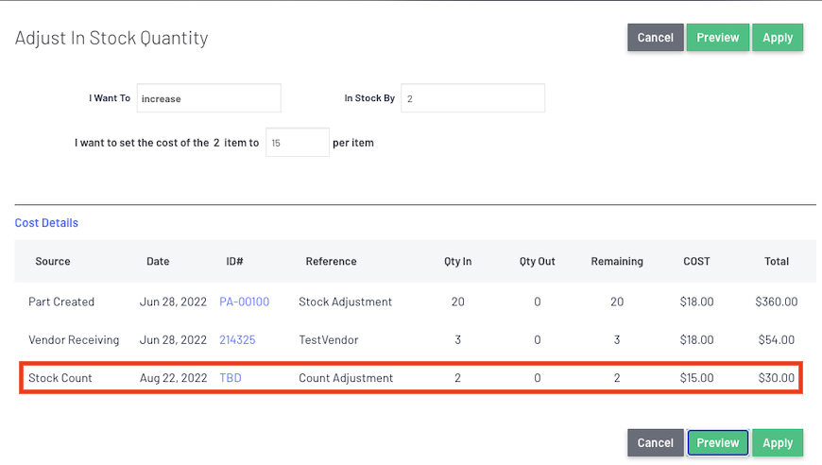This screenshot has width=822, height=465.
Task: Click the bottom Cancel button
Action: point(656,442)
